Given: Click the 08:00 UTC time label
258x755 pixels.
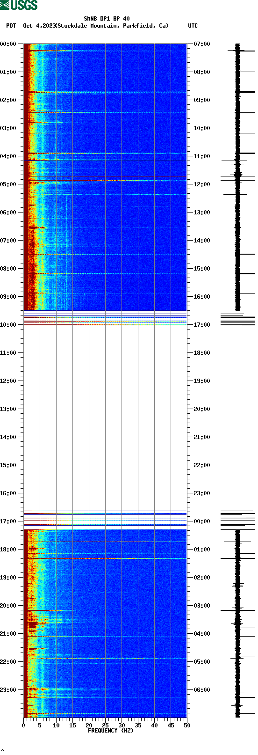Looking at the screenshot, I should pos(202,72).
